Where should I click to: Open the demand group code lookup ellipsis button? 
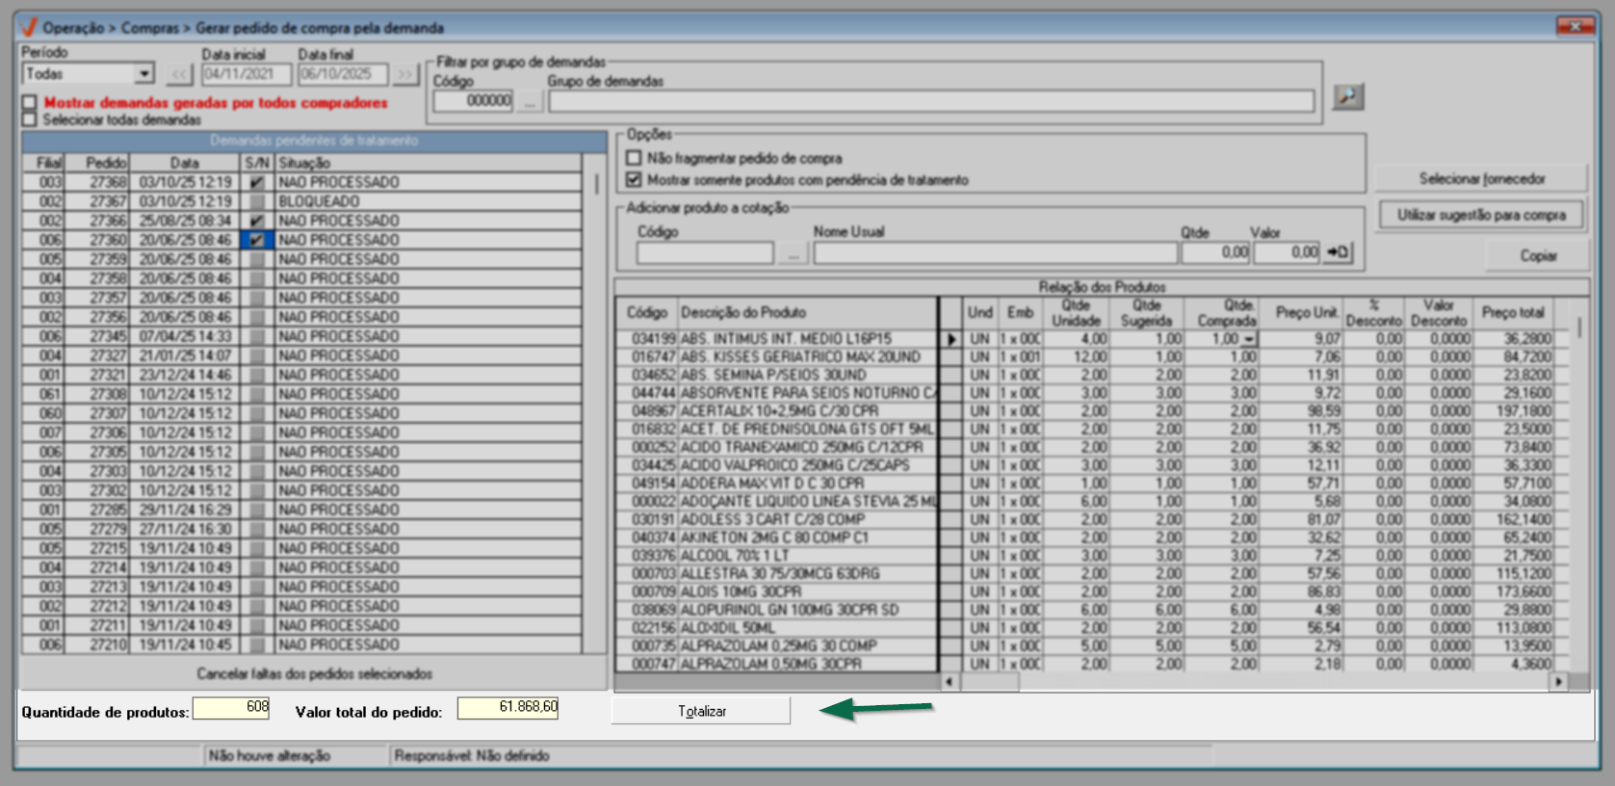(529, 101)
